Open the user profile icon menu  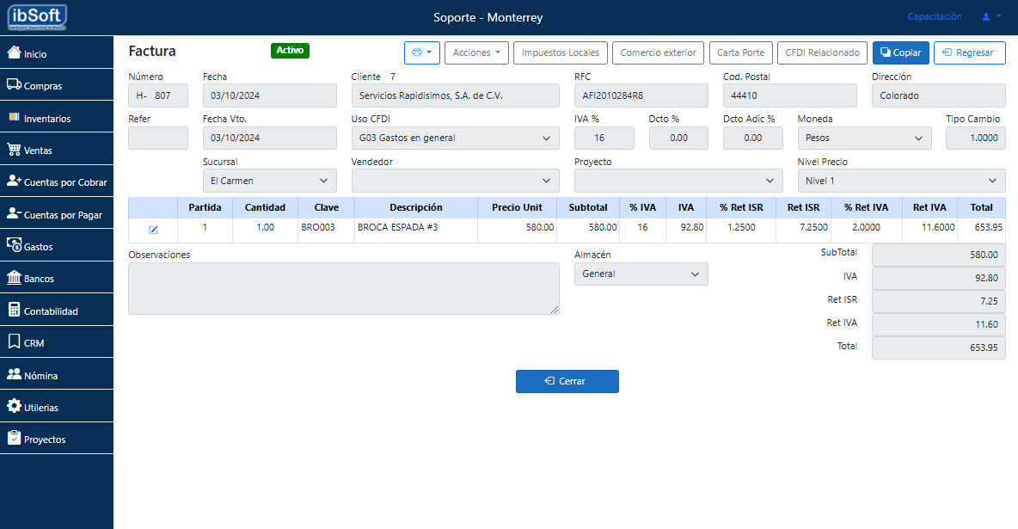coord(991,17)
